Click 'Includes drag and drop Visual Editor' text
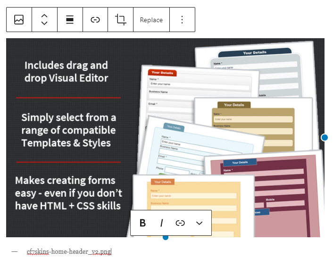333x258 pixels. click(x=67, y=72)
